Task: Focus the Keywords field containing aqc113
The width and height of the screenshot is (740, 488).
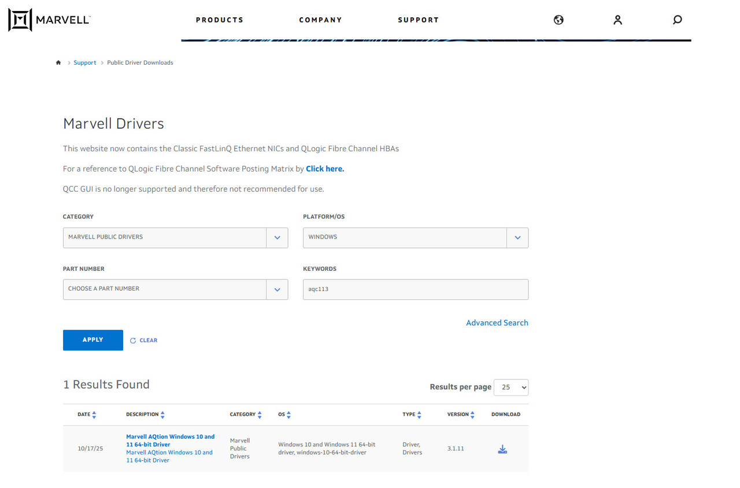Action: coord(416,289)
